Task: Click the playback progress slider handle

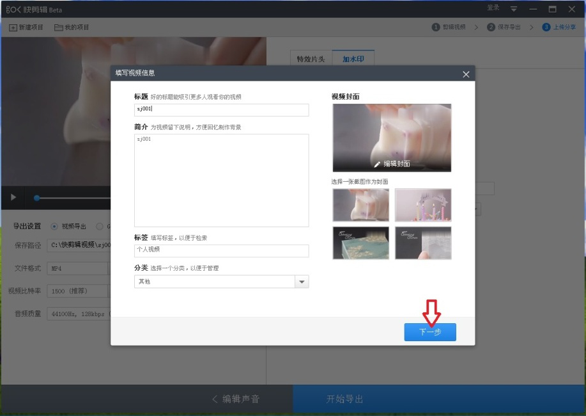Action: (36, 198)
